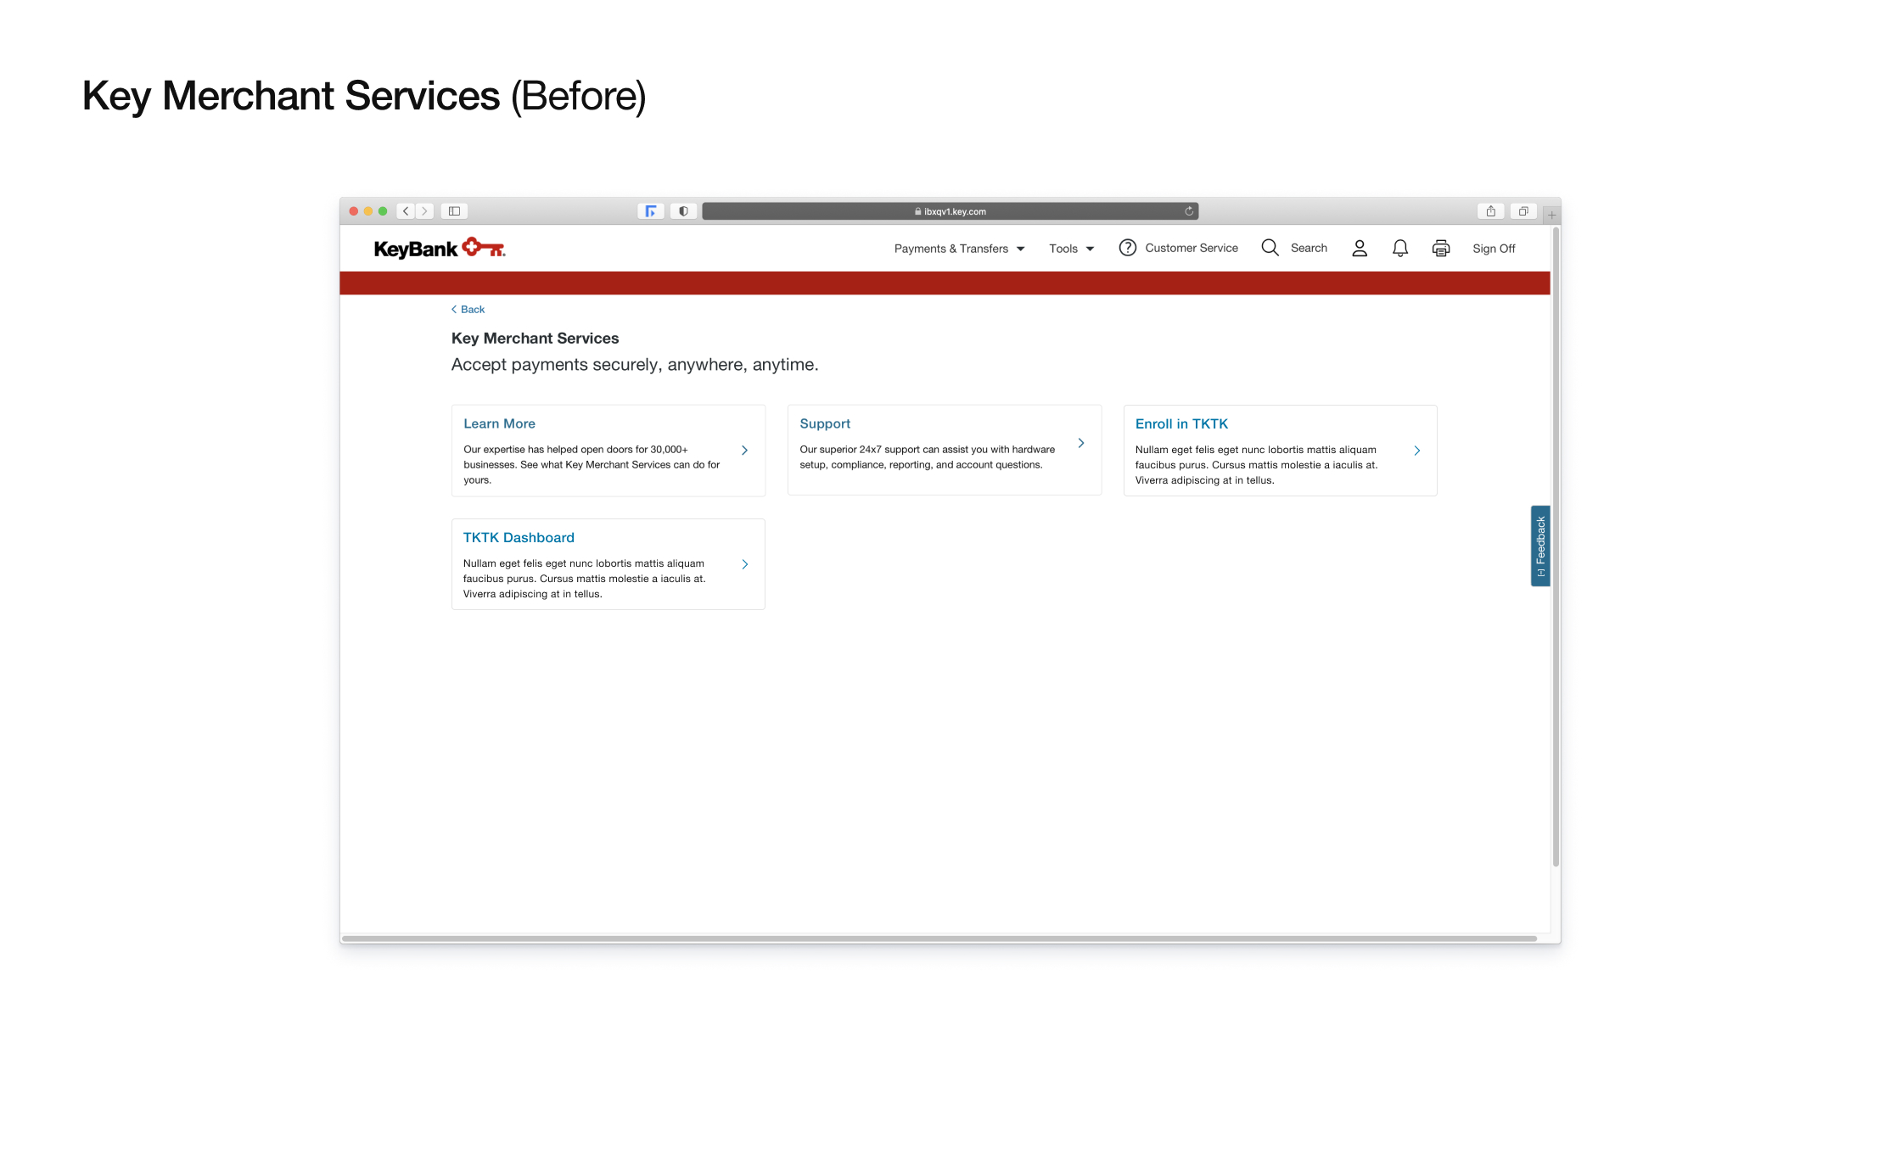Go Back to previous page

tap(468, 310)
